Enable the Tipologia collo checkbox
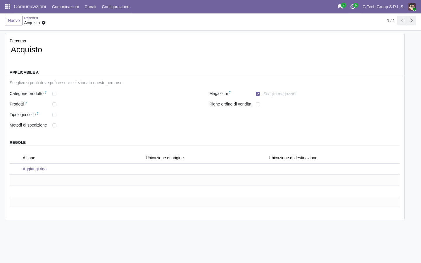This screenshot has width=421, height=263. pos(54,115)
